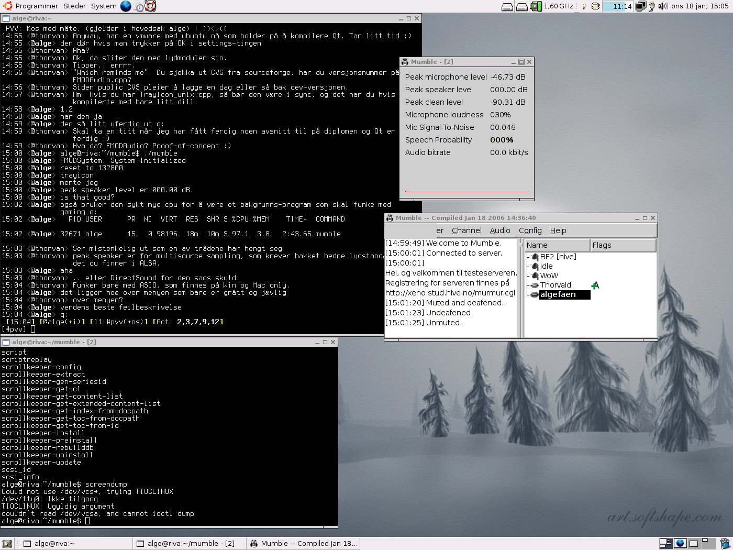The image size is (733, 550).
Task: Click the Audio bitrate 00.0 kbit/s value
Action: click(509, 152)
